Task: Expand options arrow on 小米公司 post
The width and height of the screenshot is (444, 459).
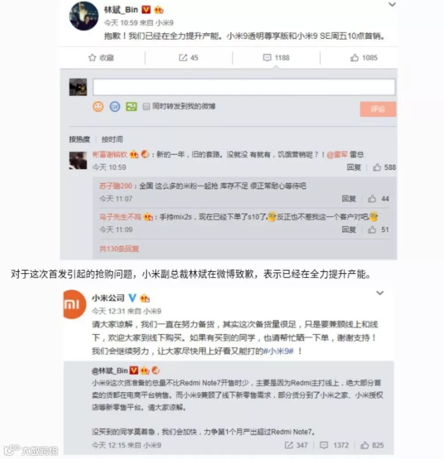Action: 380,293
